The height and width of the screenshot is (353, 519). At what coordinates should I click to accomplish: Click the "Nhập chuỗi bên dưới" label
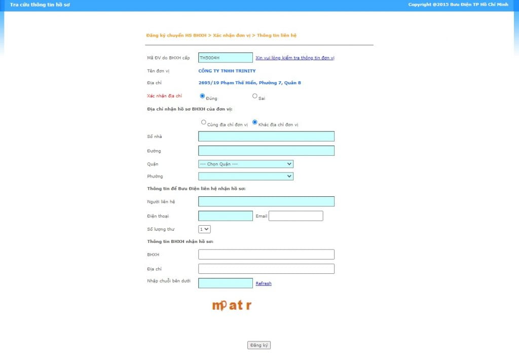(169, 281)
